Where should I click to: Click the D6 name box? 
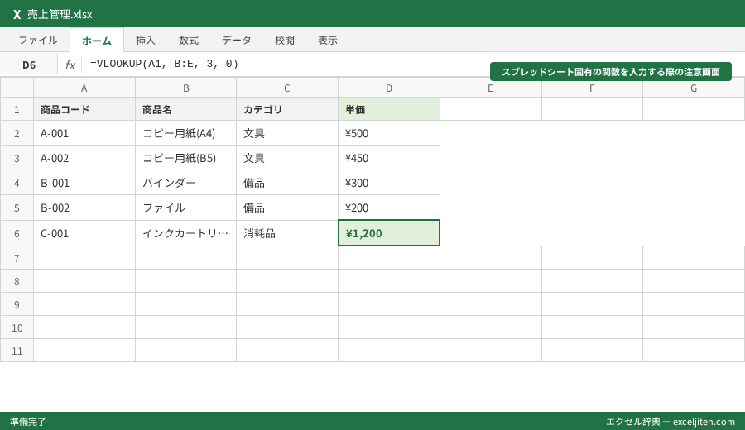click(x=29, y=64)
